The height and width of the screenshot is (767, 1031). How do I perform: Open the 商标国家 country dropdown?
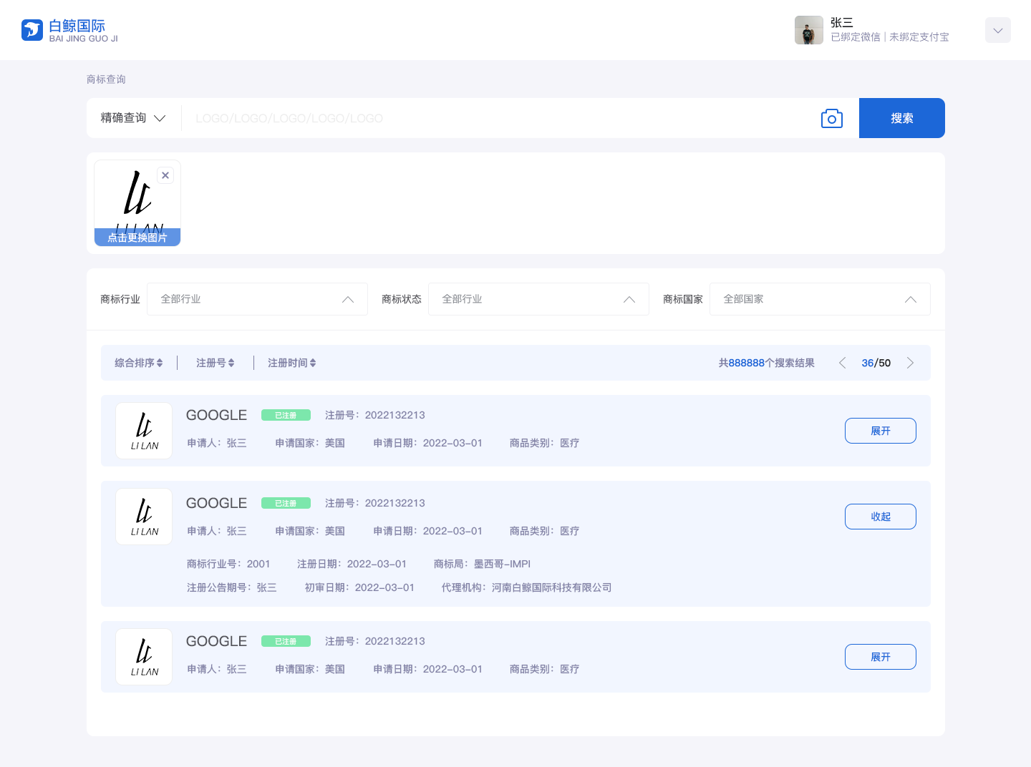pyautogui.click(x=819, y=299)
